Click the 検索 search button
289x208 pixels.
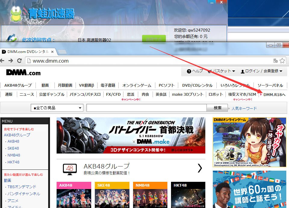(x=218, y=108)
